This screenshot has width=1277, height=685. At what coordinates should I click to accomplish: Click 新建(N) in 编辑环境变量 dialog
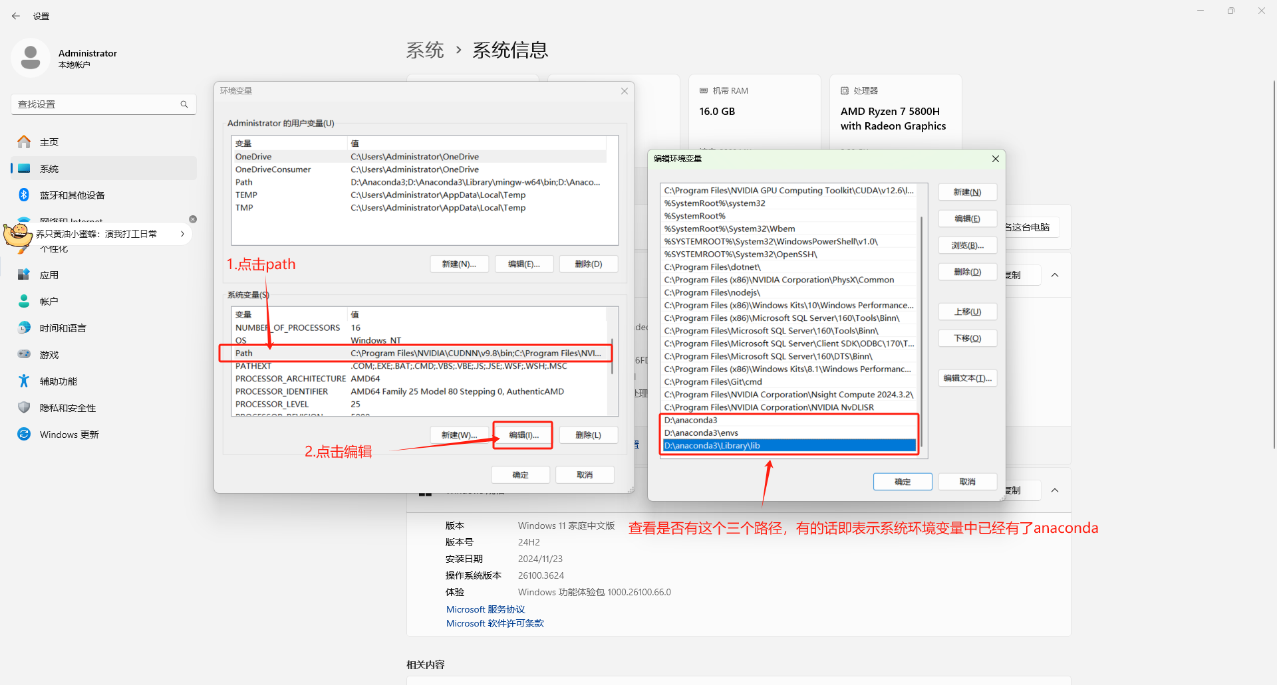[968, 192]
